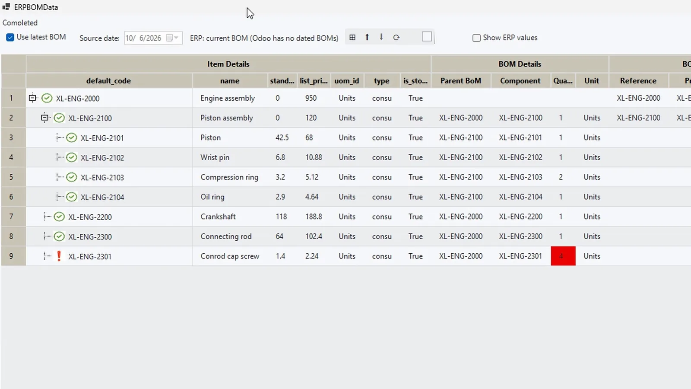The height and width of the screenshot is (389, 691).
Task: Click the 188.8 list price cell
Action: [314, 217]
